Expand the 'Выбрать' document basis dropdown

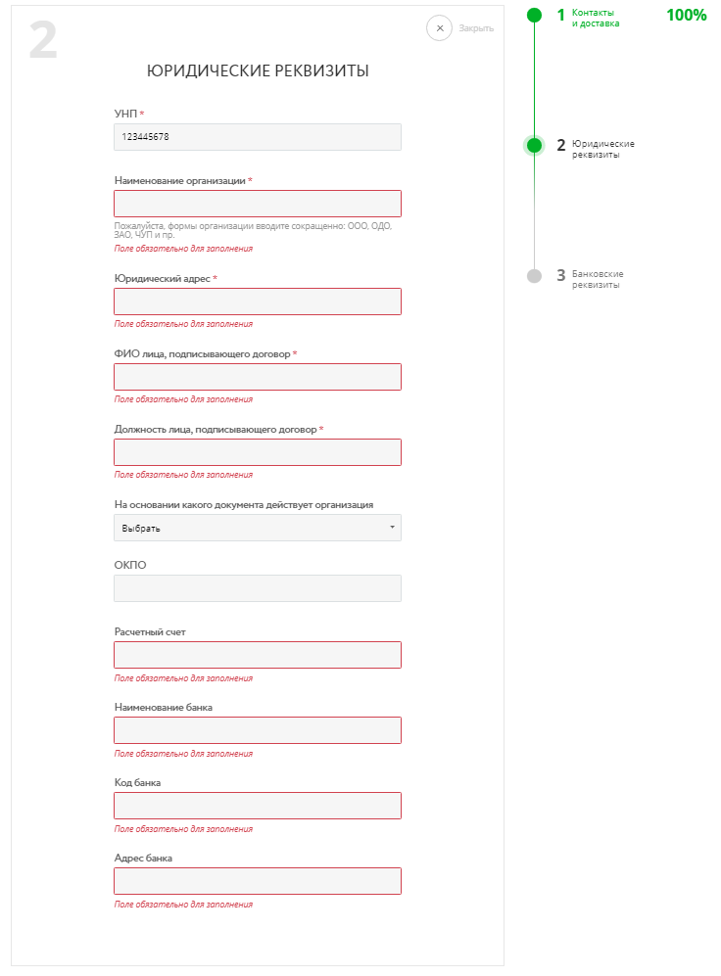258,528
